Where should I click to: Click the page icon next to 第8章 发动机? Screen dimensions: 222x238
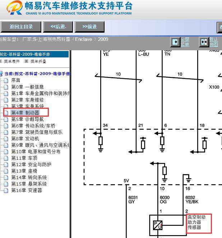[x=6, y=139]
